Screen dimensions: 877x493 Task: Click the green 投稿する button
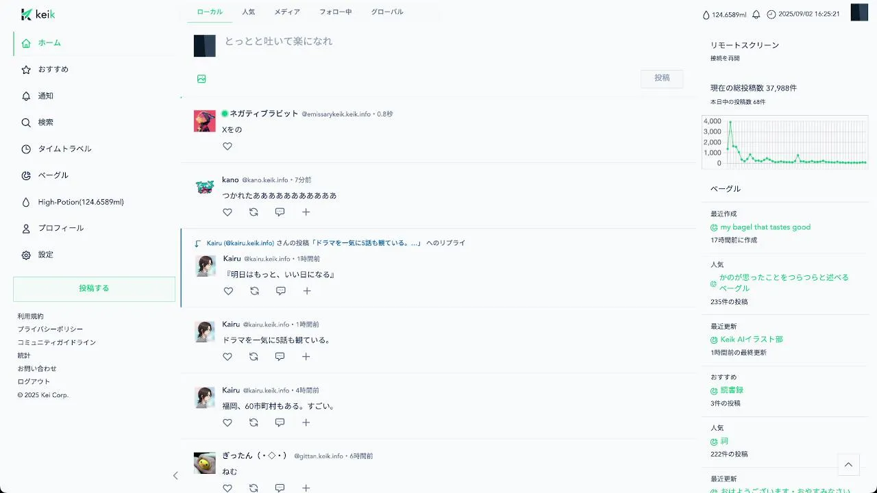pyautogui.click(x=94, y=289)
